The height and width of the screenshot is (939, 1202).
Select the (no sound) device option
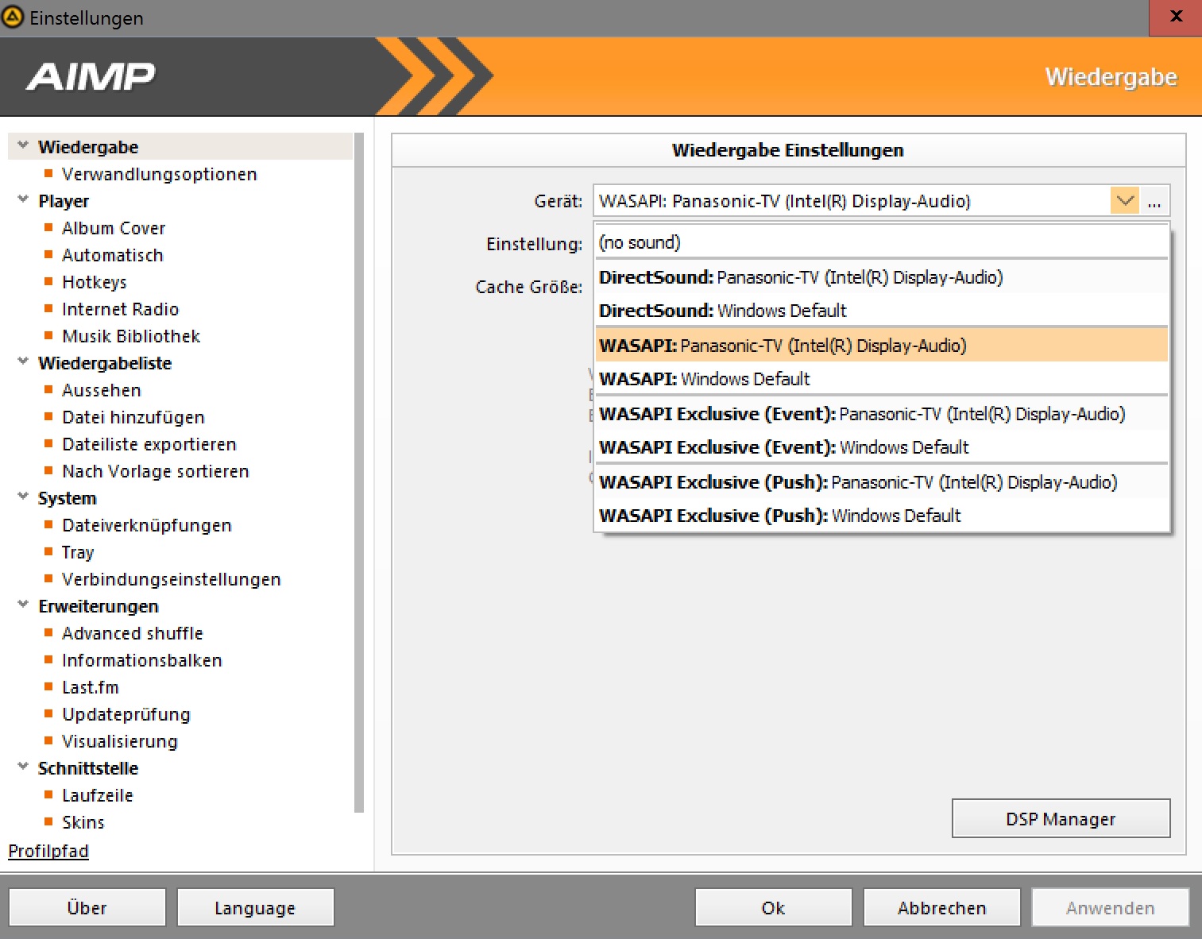click(x=882, y=242)
